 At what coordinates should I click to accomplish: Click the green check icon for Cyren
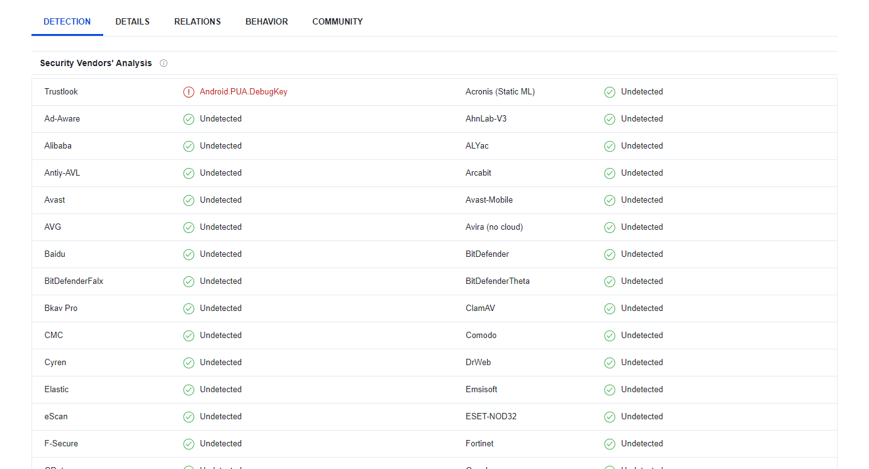point(189,363)
